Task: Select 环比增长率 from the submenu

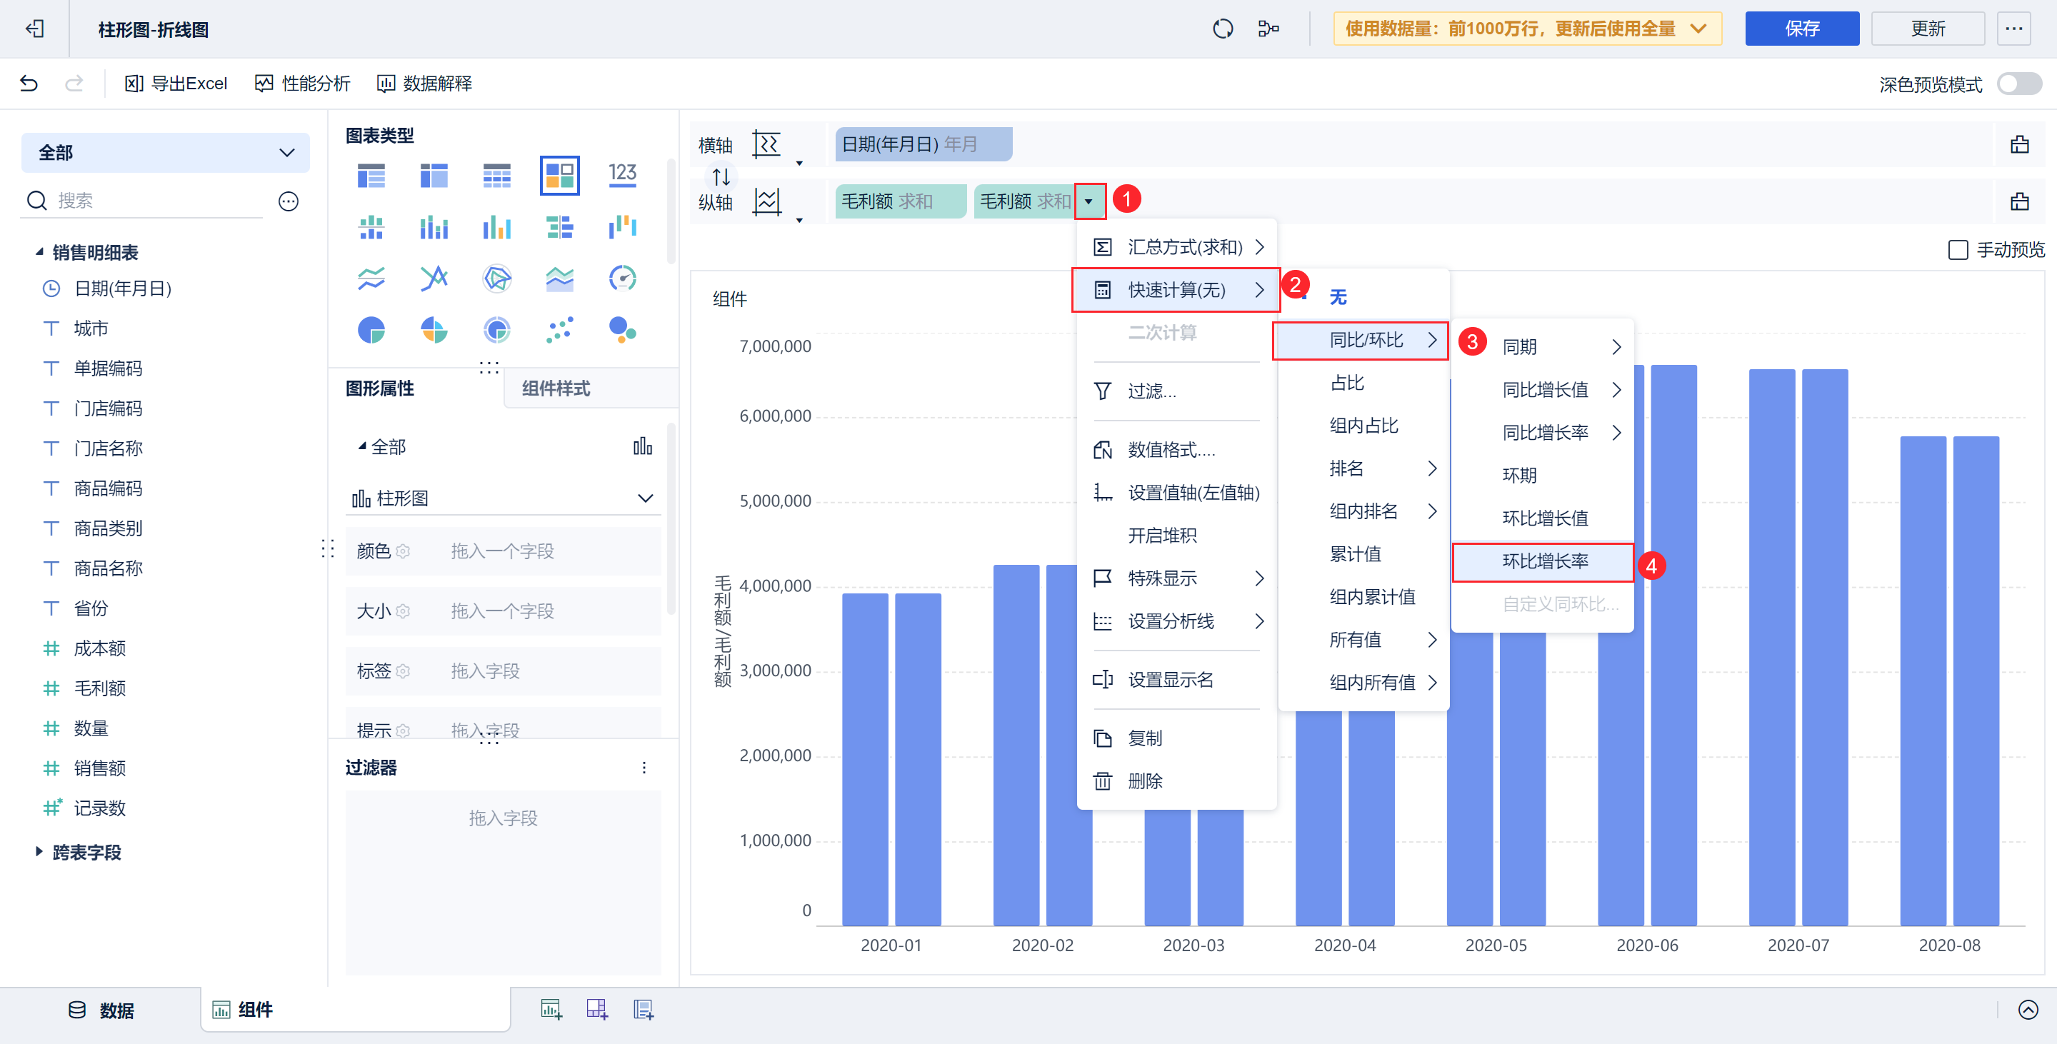Action: (1542, 562)
